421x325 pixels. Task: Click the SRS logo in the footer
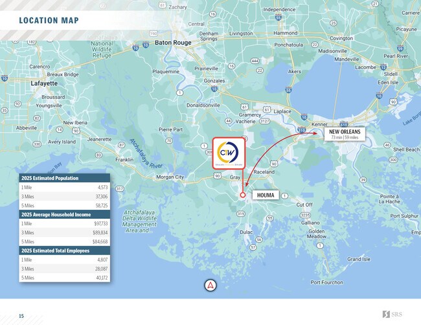coord(396,315)
